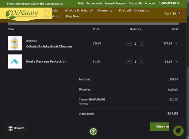Click the free shipping banner text

click(35, 4)
